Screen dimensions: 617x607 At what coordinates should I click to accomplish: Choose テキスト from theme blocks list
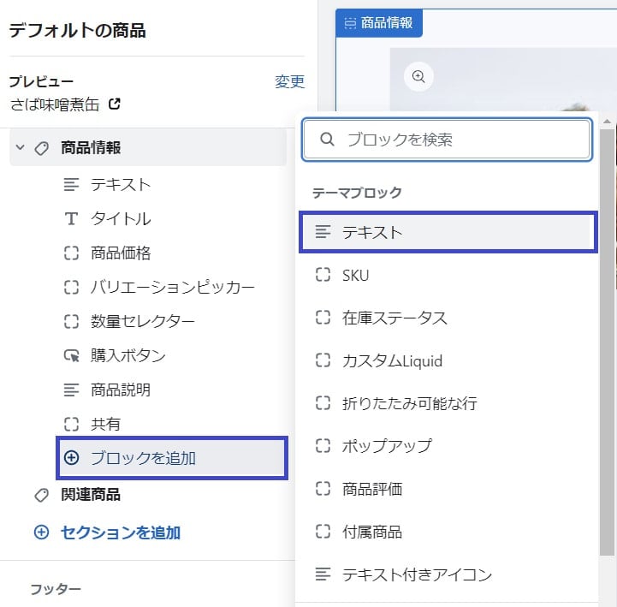448,232
